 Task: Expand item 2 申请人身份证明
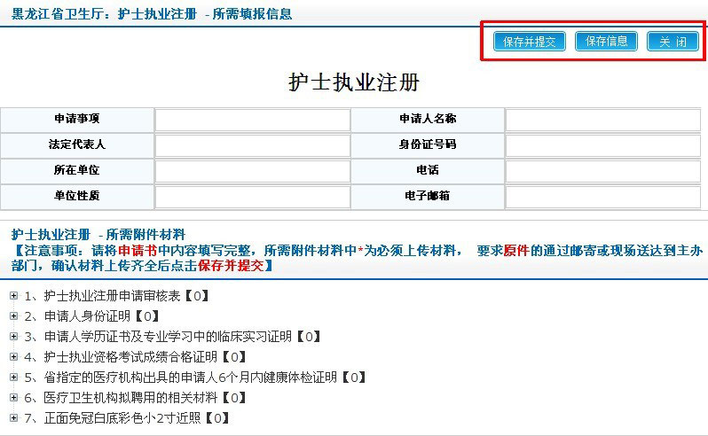13,315
